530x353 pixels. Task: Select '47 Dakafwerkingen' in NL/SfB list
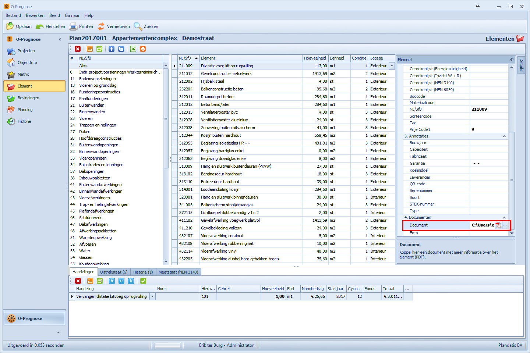(116, 224)
